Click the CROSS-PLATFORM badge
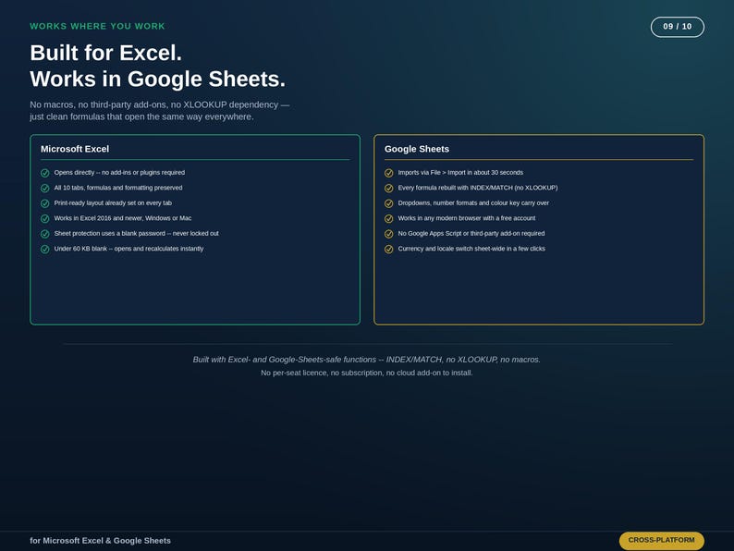 (662, 540)
